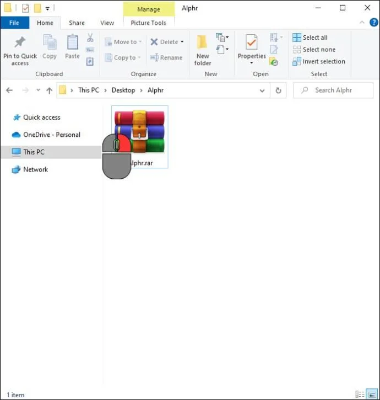Switch to large icons view in status bar
Viewport: 380px width, 400px height.
click(x=372, y=394)
